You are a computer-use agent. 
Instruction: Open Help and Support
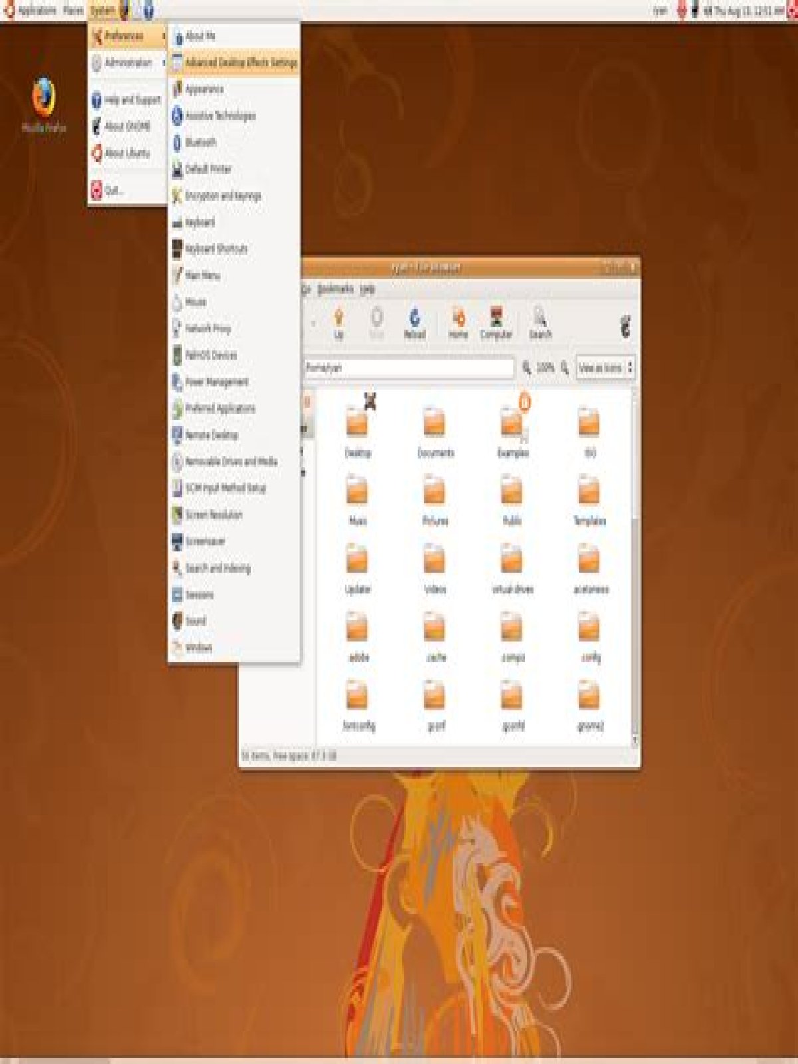point(127,100)
